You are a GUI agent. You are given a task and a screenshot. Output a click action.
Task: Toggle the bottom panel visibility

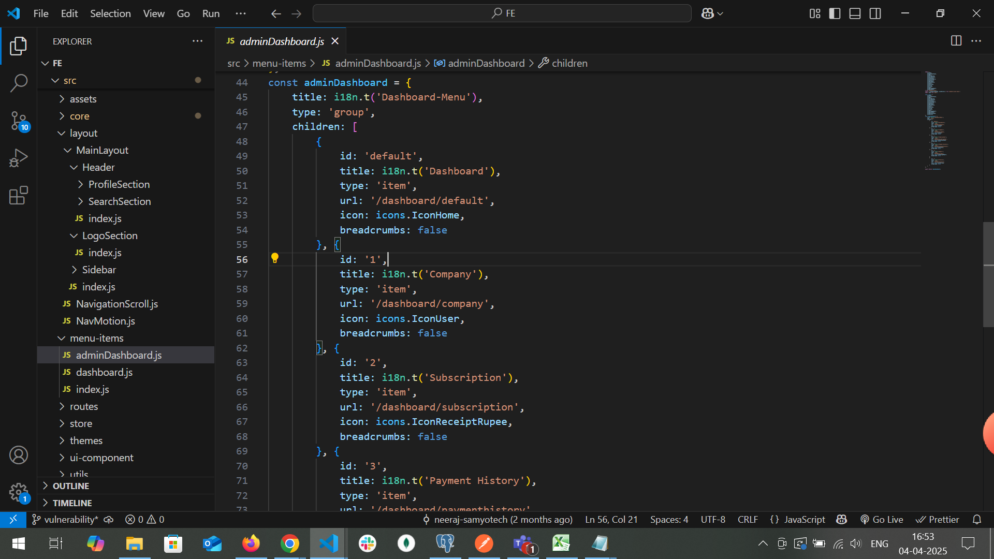[855, 13]
